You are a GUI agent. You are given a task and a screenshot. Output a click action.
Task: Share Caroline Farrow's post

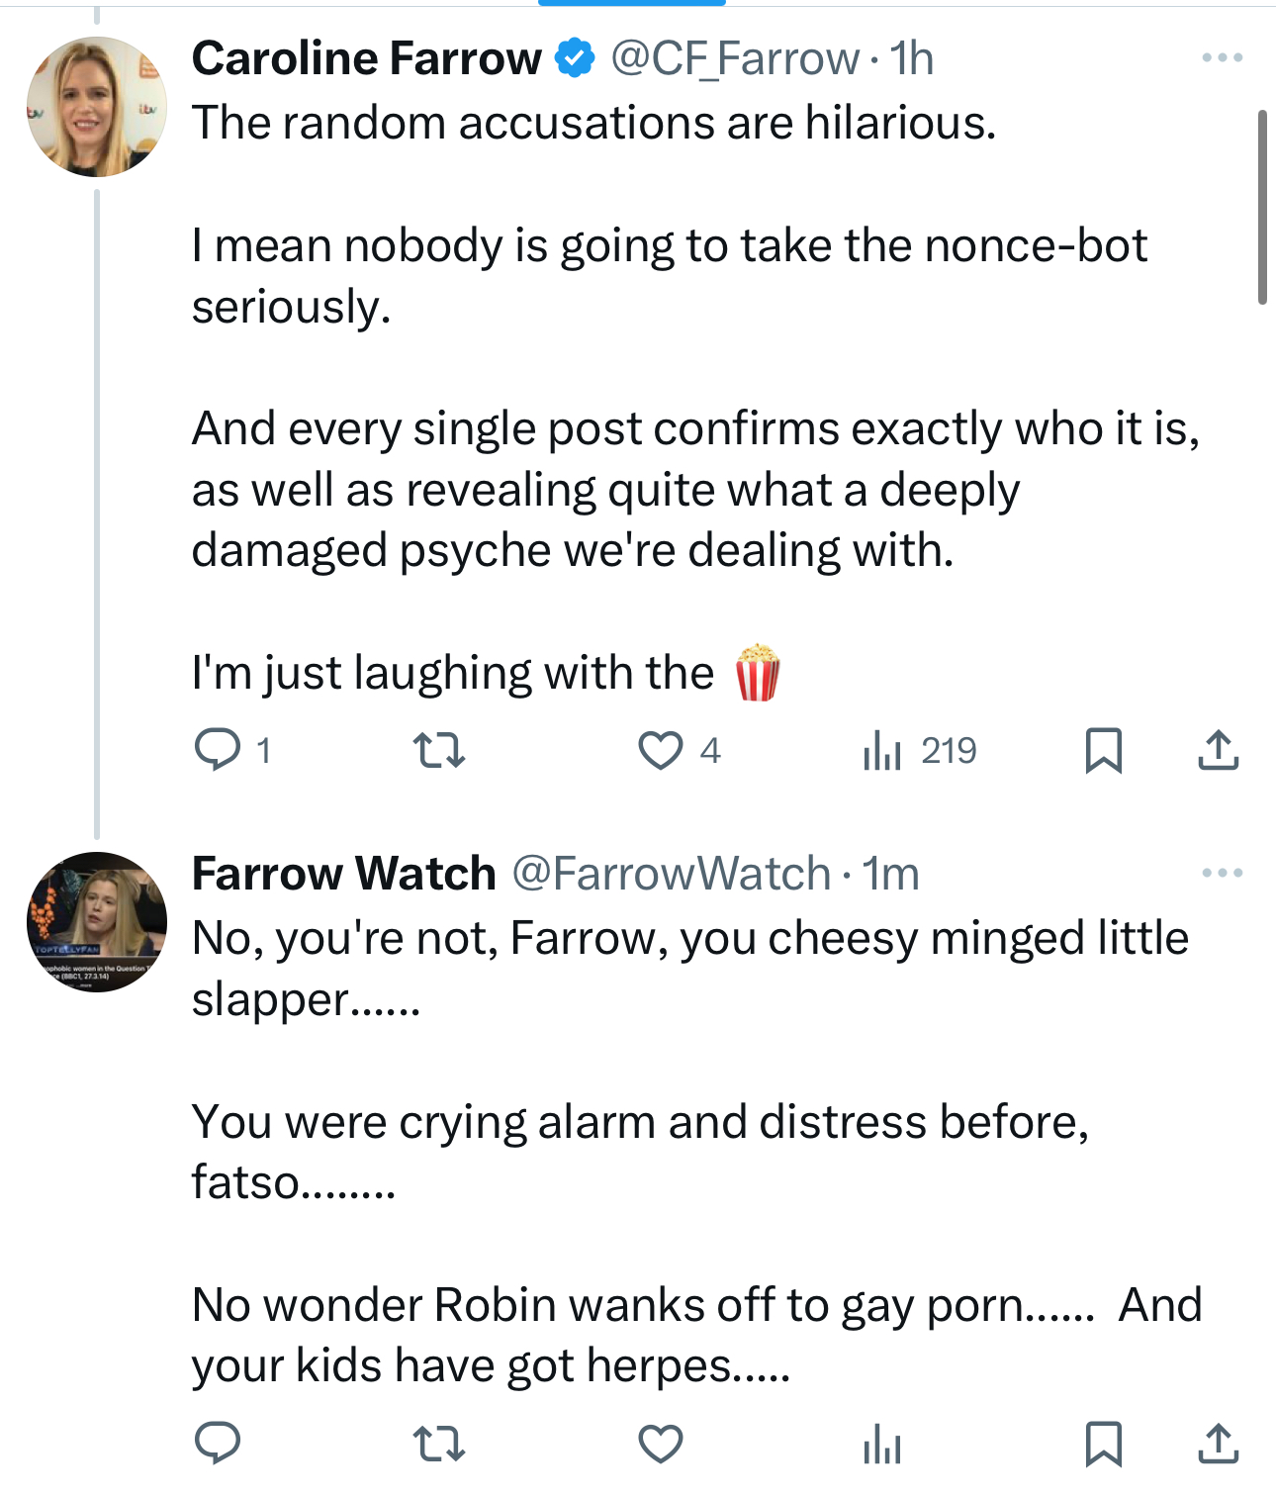(x=1218, y=750)
